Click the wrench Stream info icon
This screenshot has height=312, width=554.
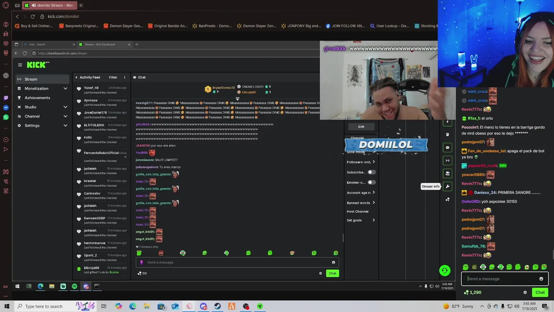point(448,186)
